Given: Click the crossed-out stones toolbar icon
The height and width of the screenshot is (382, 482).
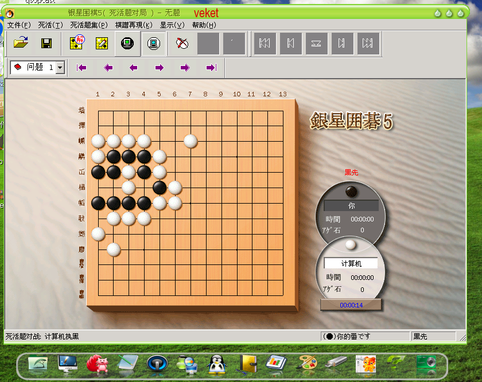Looking at the screenshot, I should click(x=182, y=44).
